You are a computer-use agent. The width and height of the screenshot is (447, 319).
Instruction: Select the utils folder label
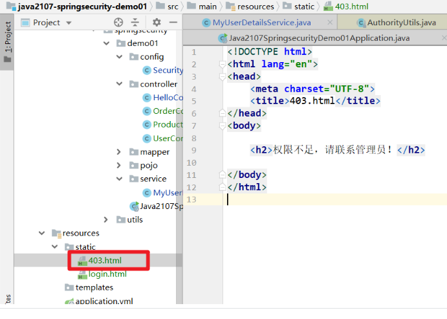(x=135, y=219)
